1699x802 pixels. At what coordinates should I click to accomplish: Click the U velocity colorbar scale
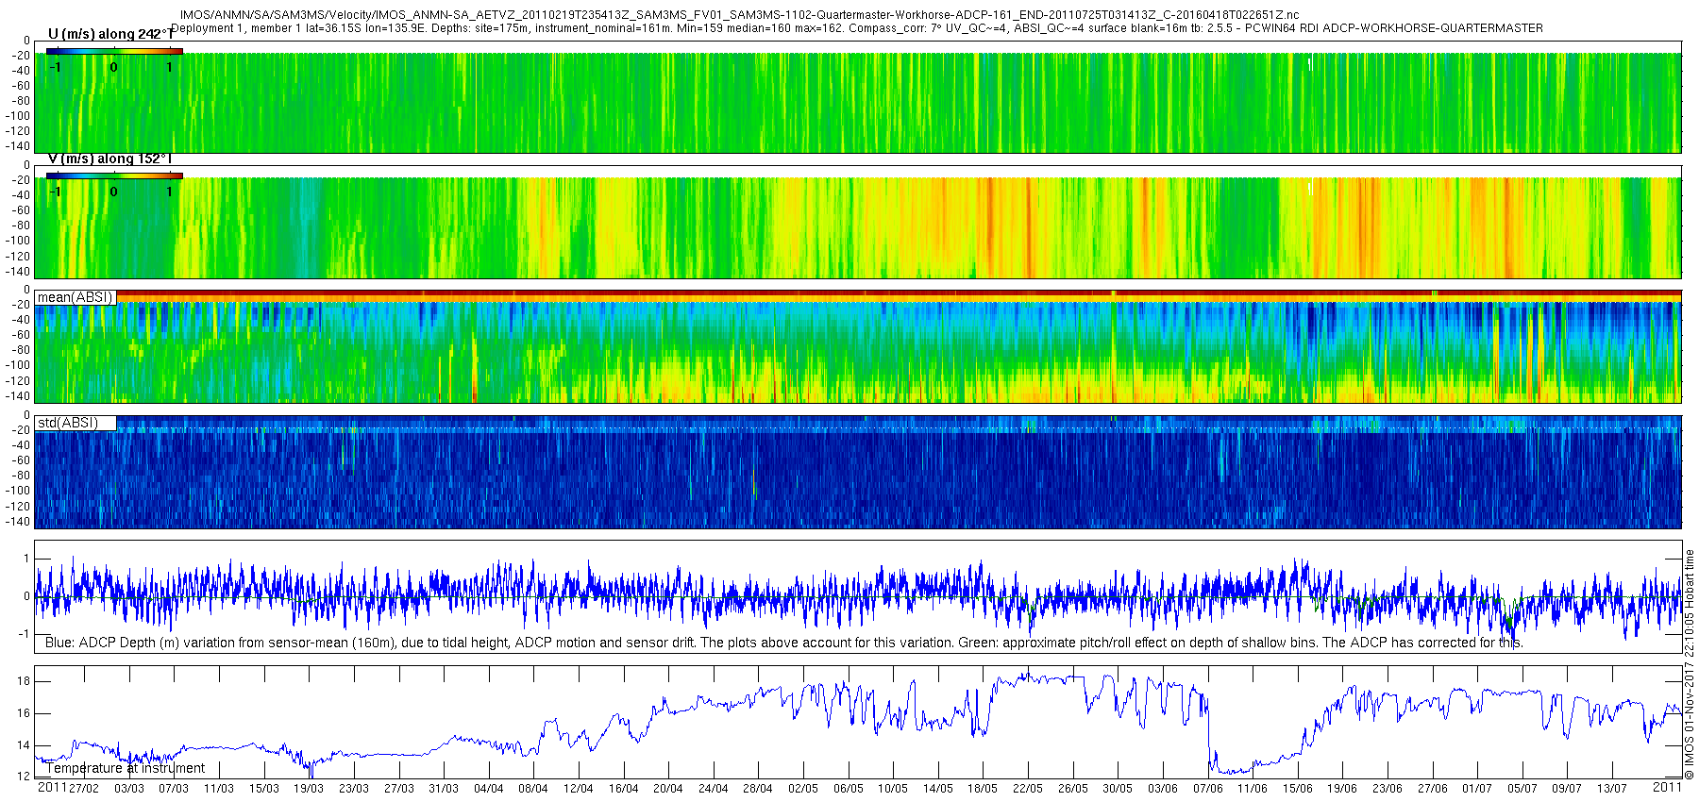[x=113, y=50]
